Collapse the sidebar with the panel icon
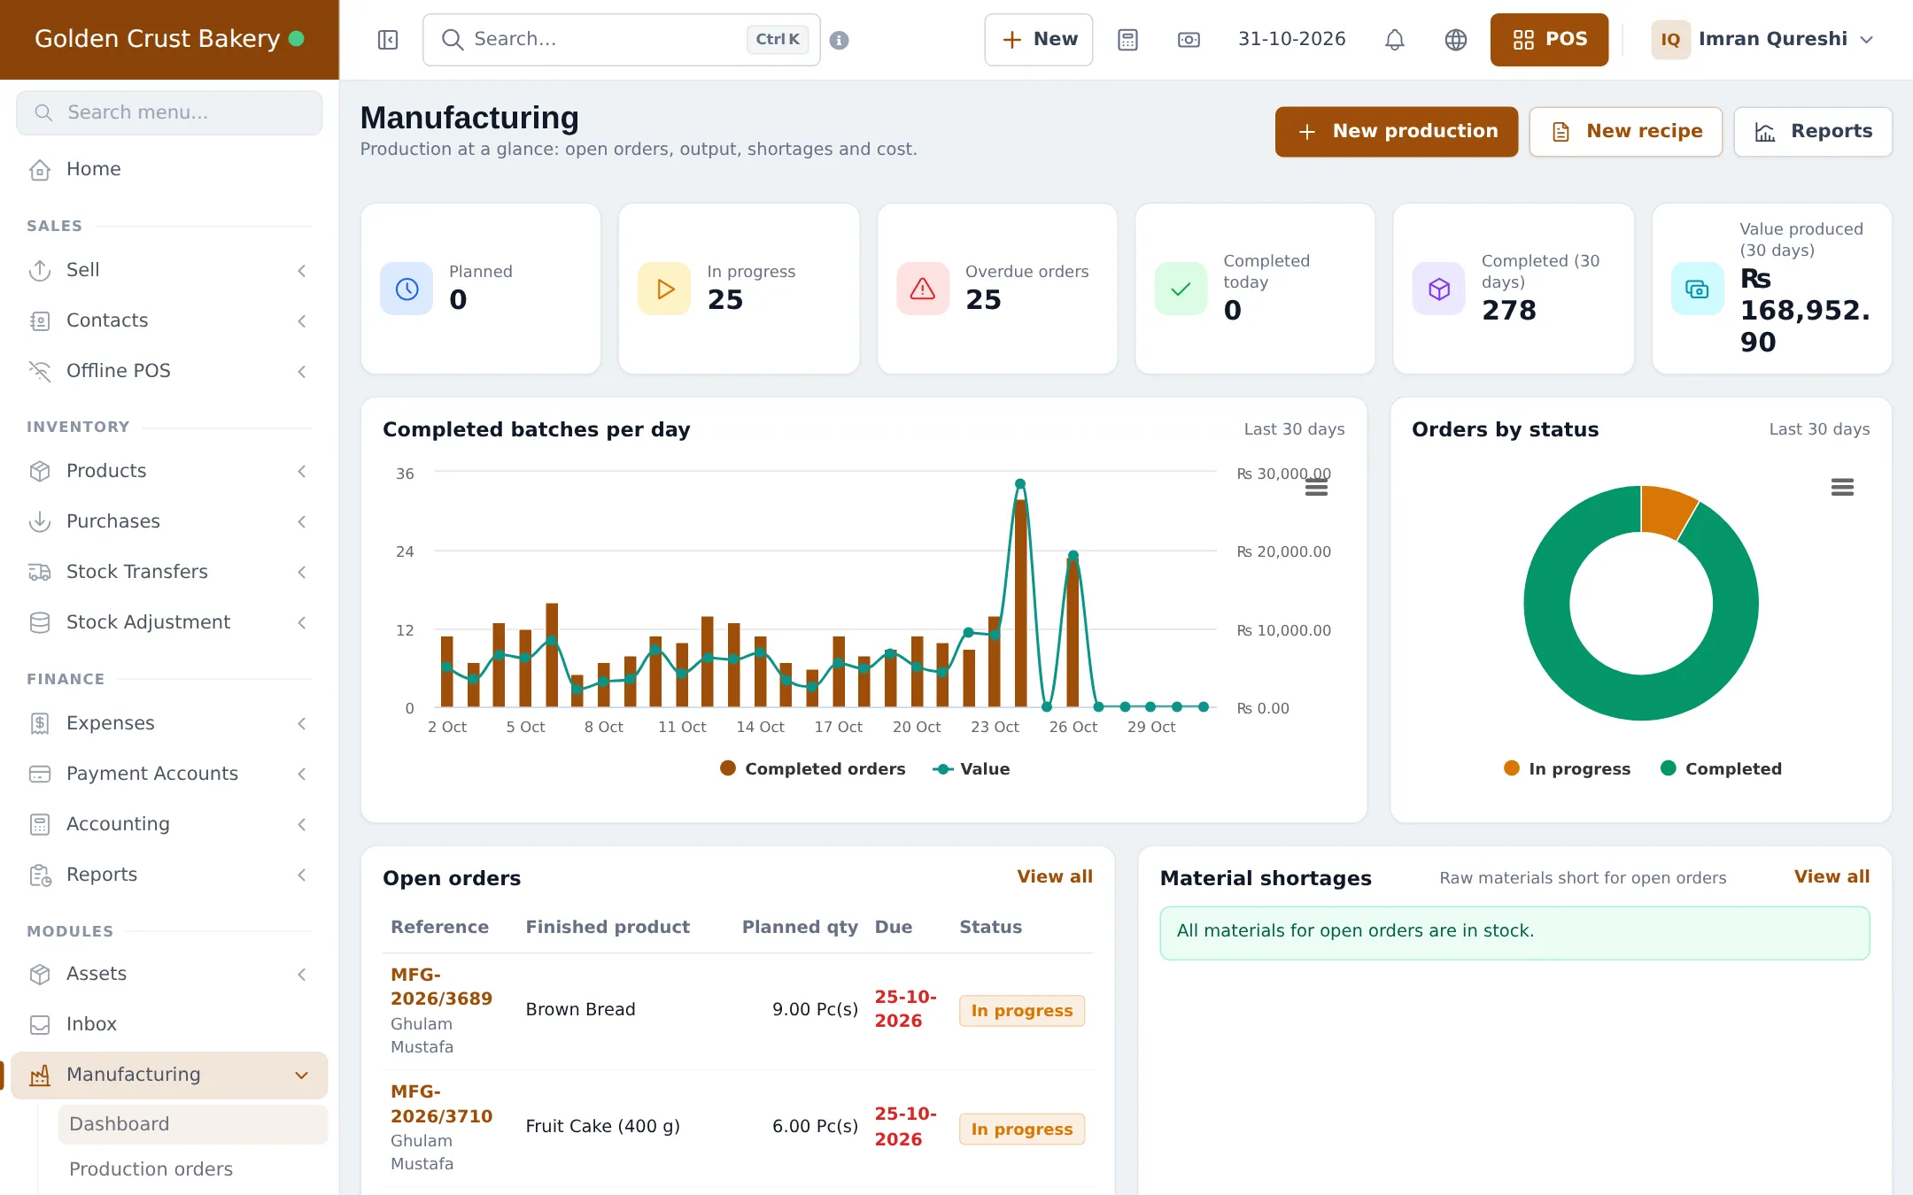The width and height of the screenshot is (1913, 1195). click(x=388, y=40)
